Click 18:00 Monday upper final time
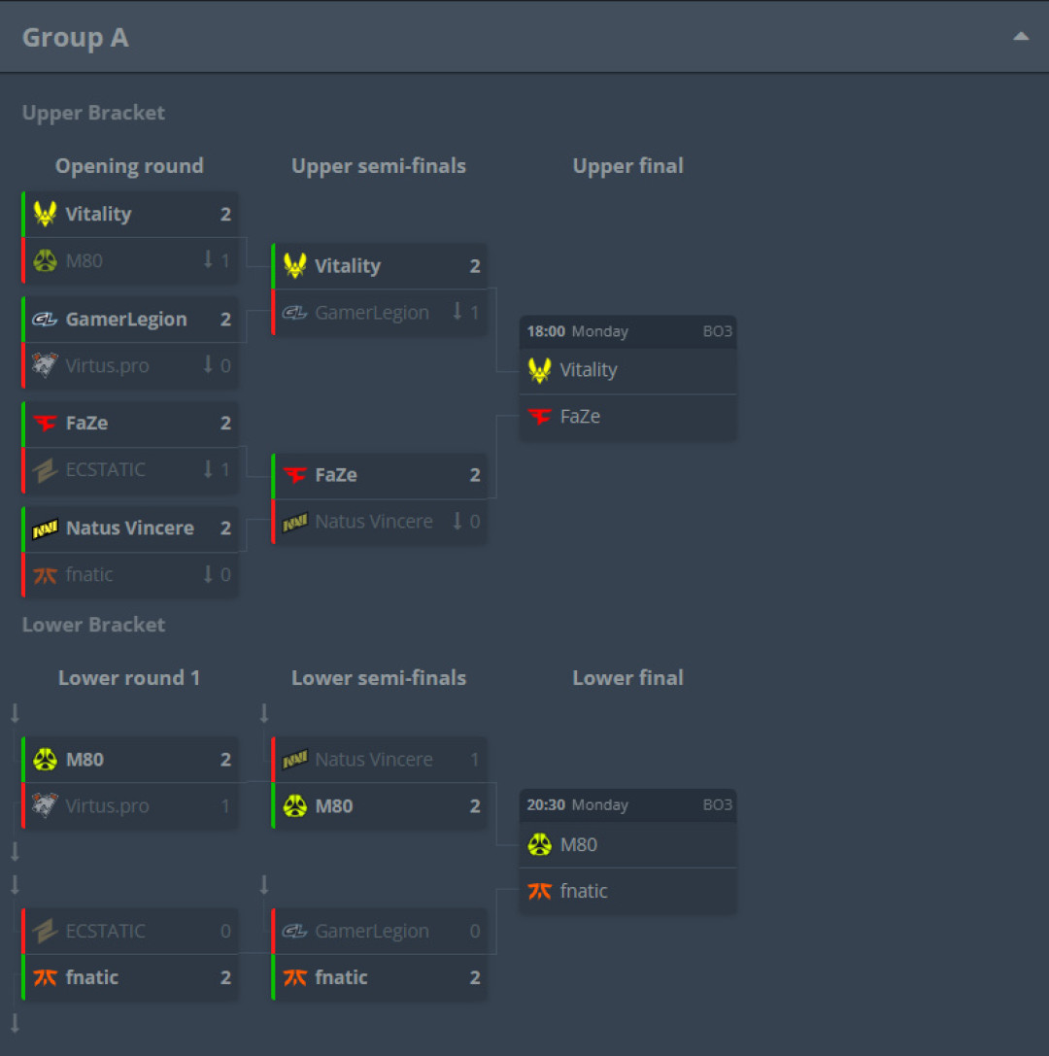1049x1056 pixels. click(x=577, y=331)
